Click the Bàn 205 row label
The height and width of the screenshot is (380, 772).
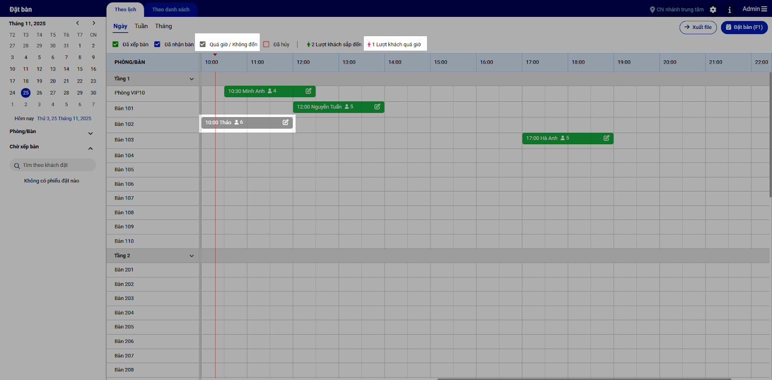tap(124, 327)
